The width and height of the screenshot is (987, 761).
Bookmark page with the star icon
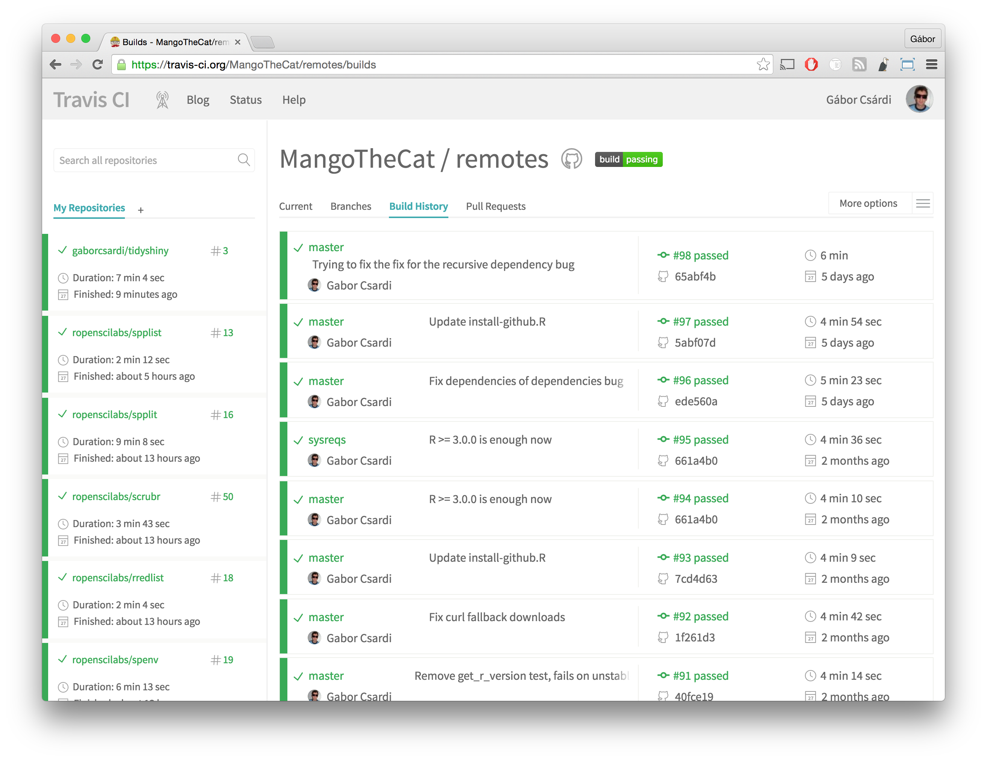pyautogui.click(x=763, y=65)
